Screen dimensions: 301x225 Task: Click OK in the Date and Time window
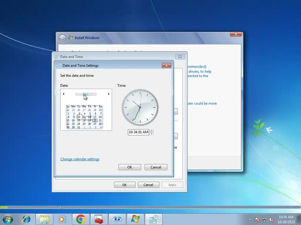pyautogui.click(x=125, y=185)
